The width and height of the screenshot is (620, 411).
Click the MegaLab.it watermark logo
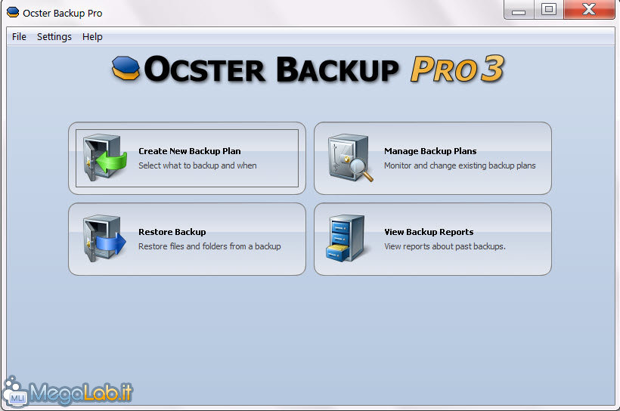67,391
